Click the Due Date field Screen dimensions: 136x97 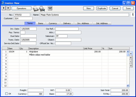pos(28,36)
